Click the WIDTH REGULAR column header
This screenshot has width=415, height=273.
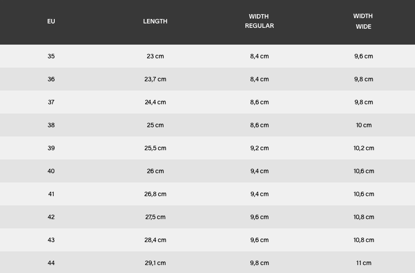tap(259, 21)
